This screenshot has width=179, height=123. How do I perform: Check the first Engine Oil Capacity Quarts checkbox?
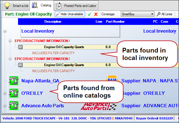(x=21, y=47)
